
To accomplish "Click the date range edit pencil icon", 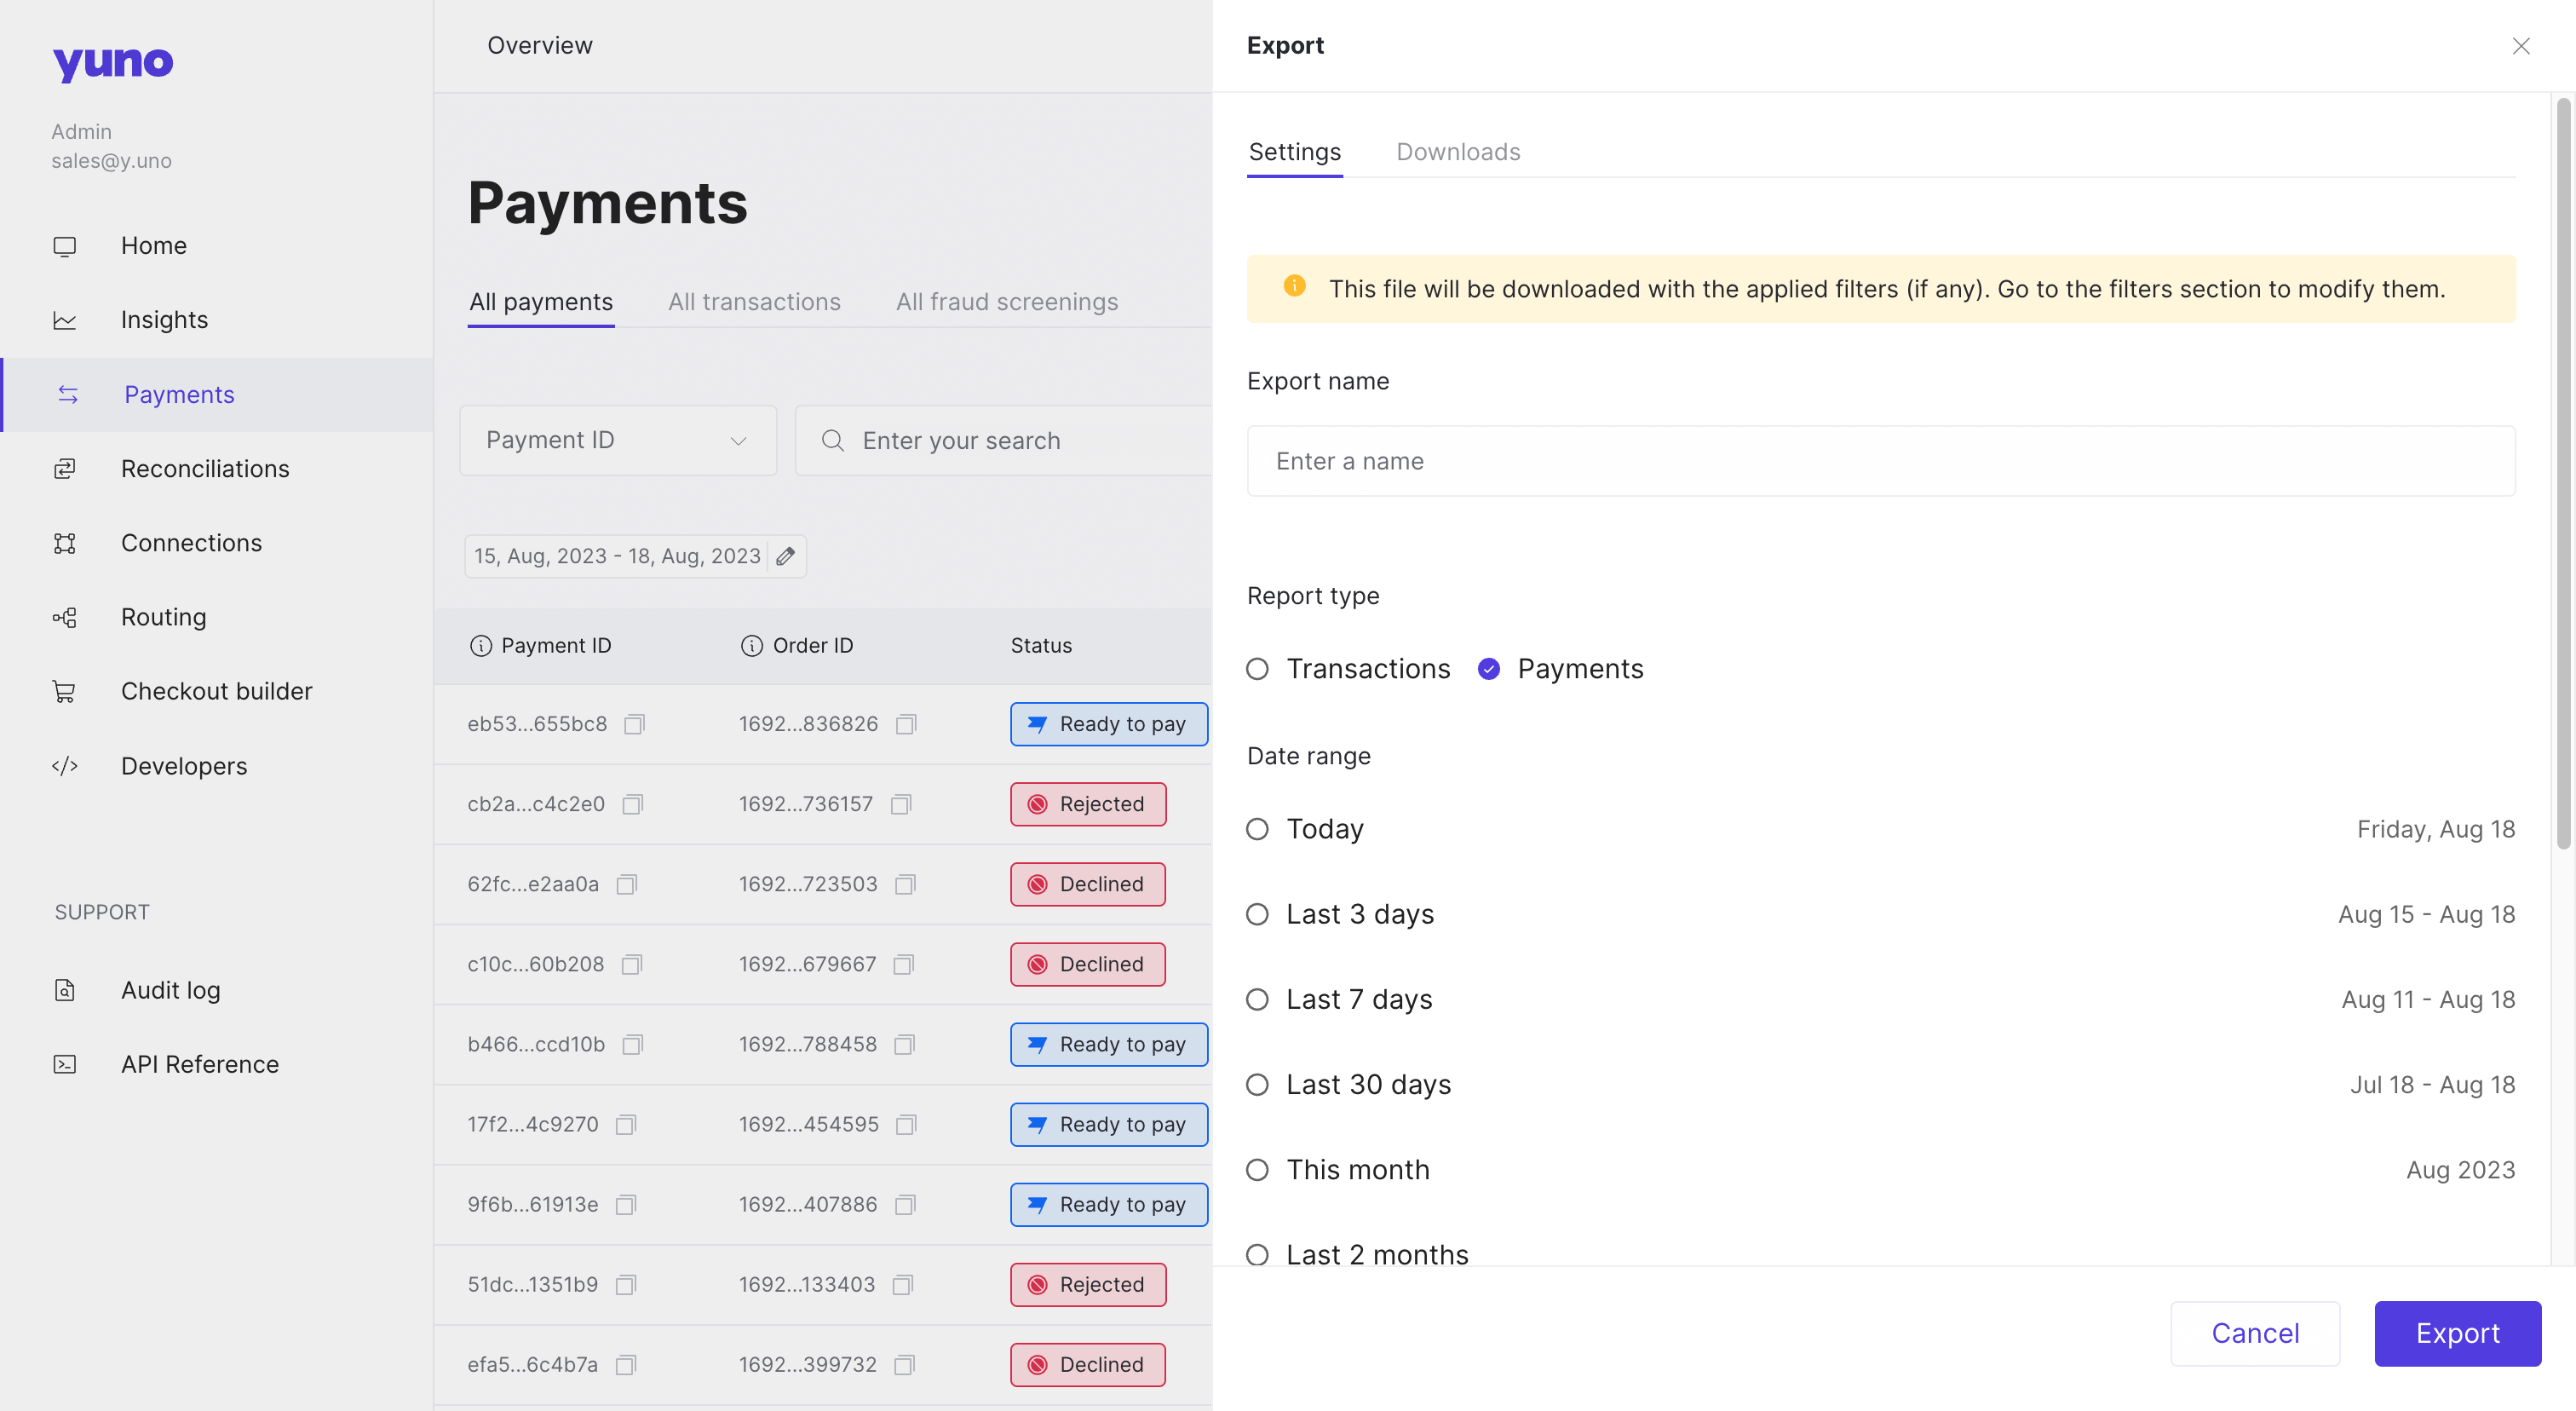I will pyautogui.click(x=786, y=556).
